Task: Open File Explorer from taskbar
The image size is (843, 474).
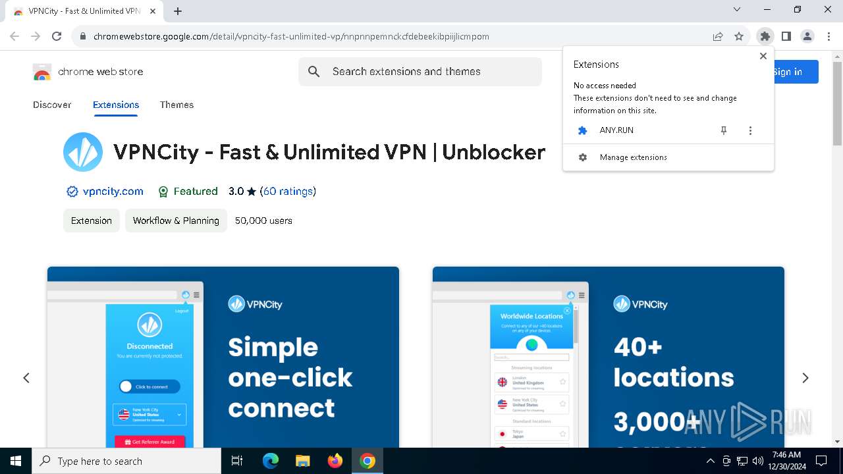Action: (302, 461)
